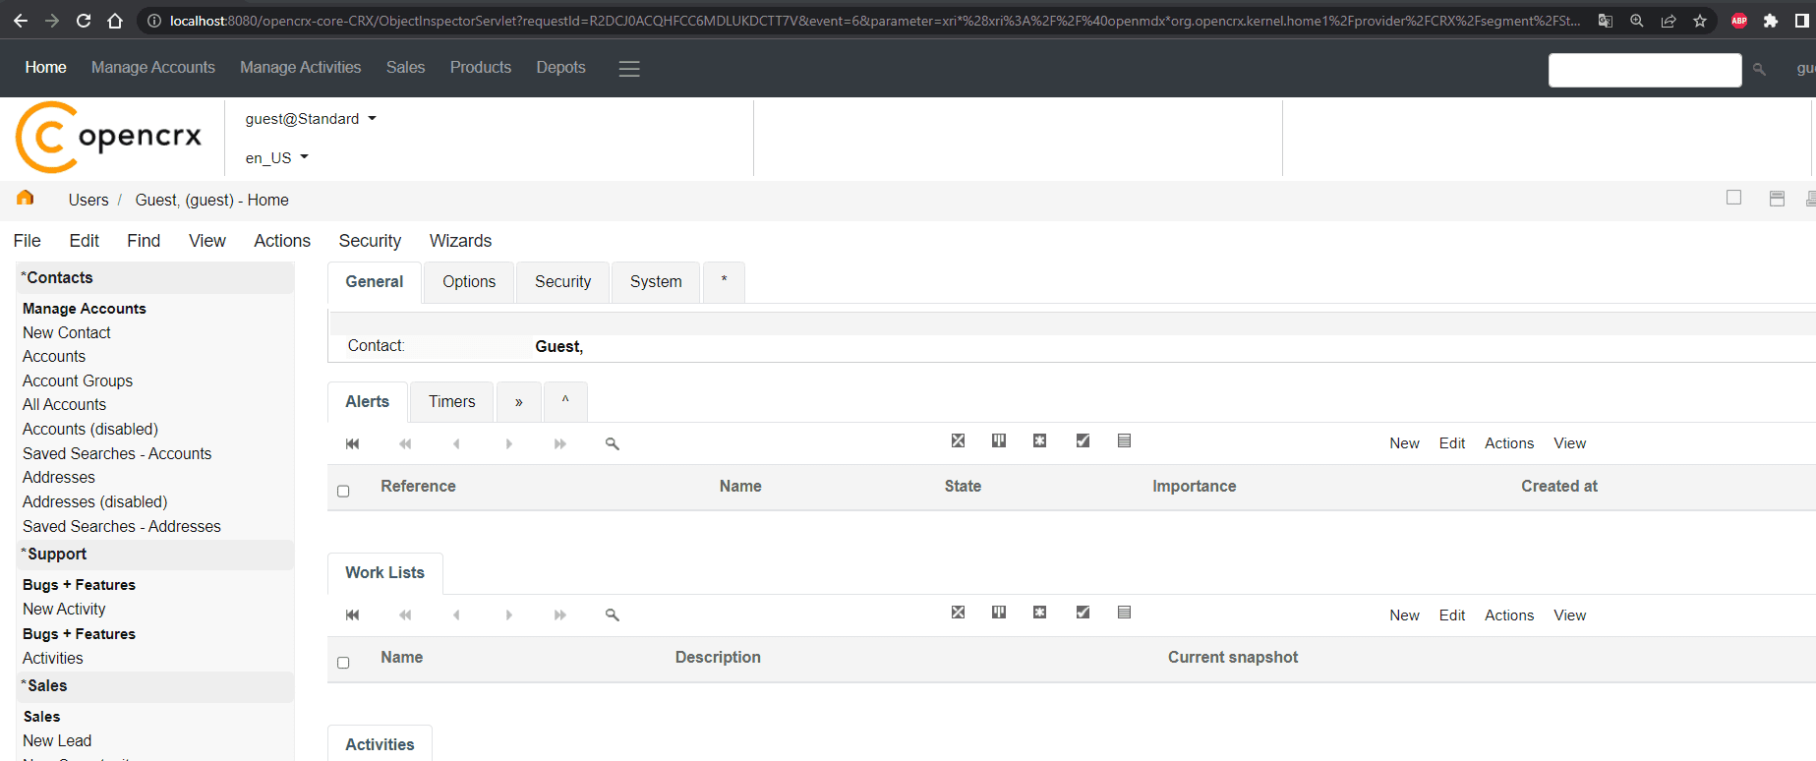The width and height of the screenshot is (1816, 761).
Task: Bookmark page using browser star icon
Action: point(1700,21)
